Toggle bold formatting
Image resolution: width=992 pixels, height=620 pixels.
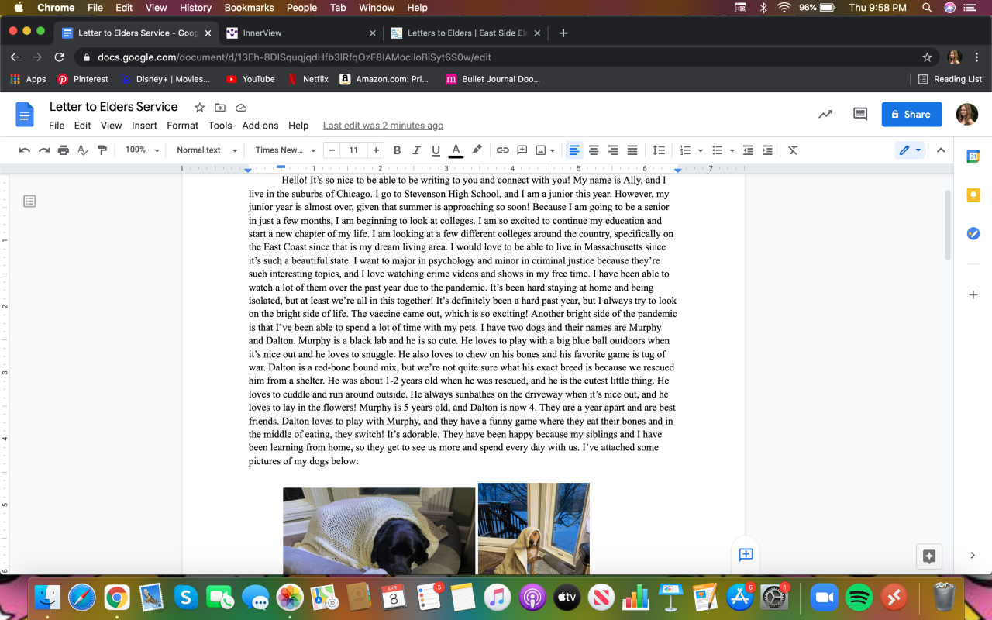point(397,150)
